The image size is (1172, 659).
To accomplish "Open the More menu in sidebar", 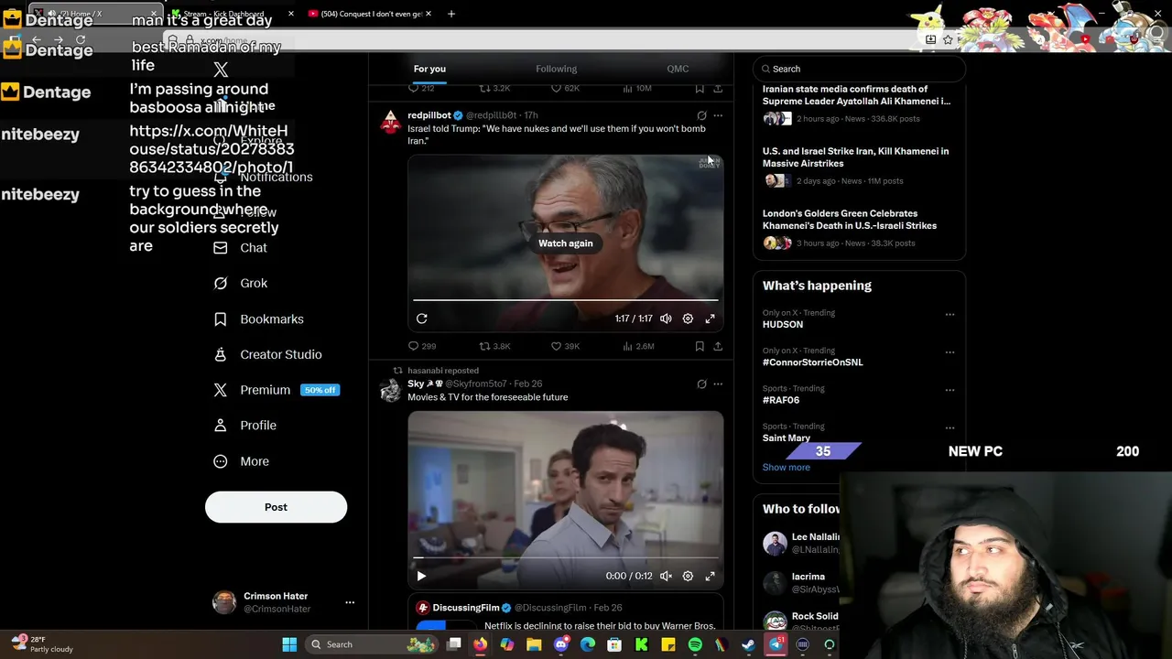I will 241,461.
